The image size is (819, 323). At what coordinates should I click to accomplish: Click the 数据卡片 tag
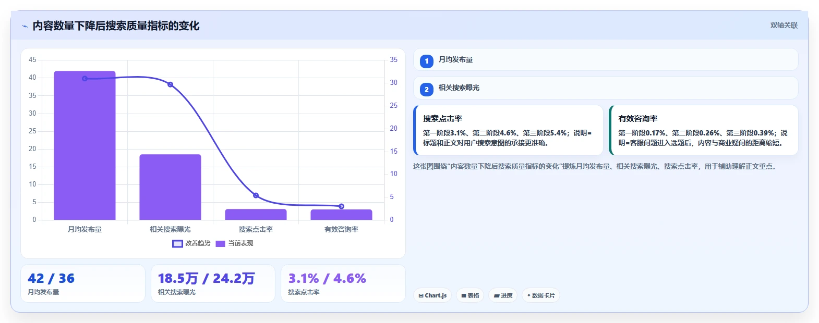click(541, 295)
